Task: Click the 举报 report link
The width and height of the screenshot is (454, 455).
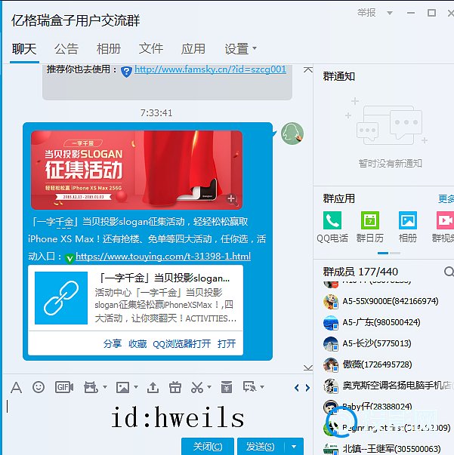Action: (366, 13)
